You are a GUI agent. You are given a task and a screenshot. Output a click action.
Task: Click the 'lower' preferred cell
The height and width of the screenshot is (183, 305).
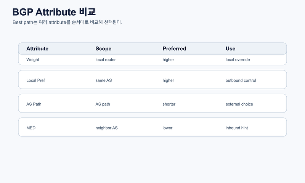click(167, 128)
